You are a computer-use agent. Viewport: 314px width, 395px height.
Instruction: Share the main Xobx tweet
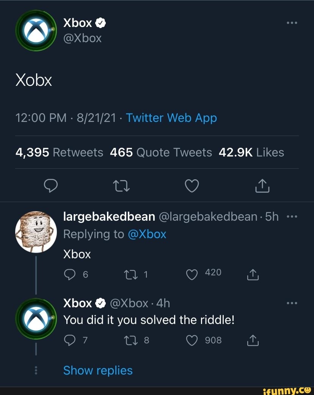[263, 185]
